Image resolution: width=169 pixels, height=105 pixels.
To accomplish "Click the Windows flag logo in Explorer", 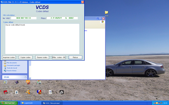I will [102, 22].
